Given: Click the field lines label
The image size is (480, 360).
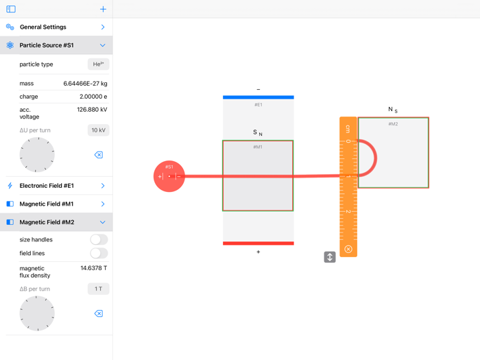Looking at the screenshot, I should [x=32, y=253].
